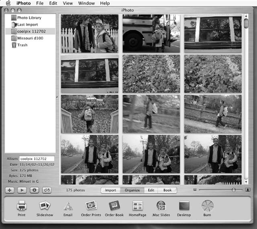Click the small thumbnail size icon
257x229 pixels.
click(x=195, y=190)
